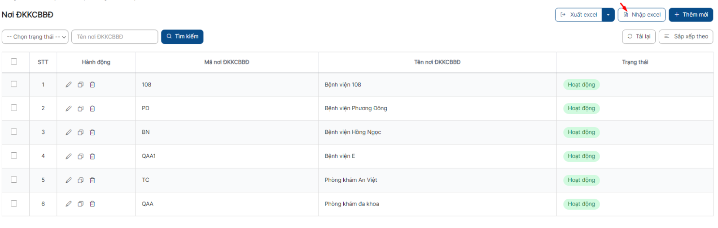
Task: Reload the list with Tải lại
Action: click(639, 37)
